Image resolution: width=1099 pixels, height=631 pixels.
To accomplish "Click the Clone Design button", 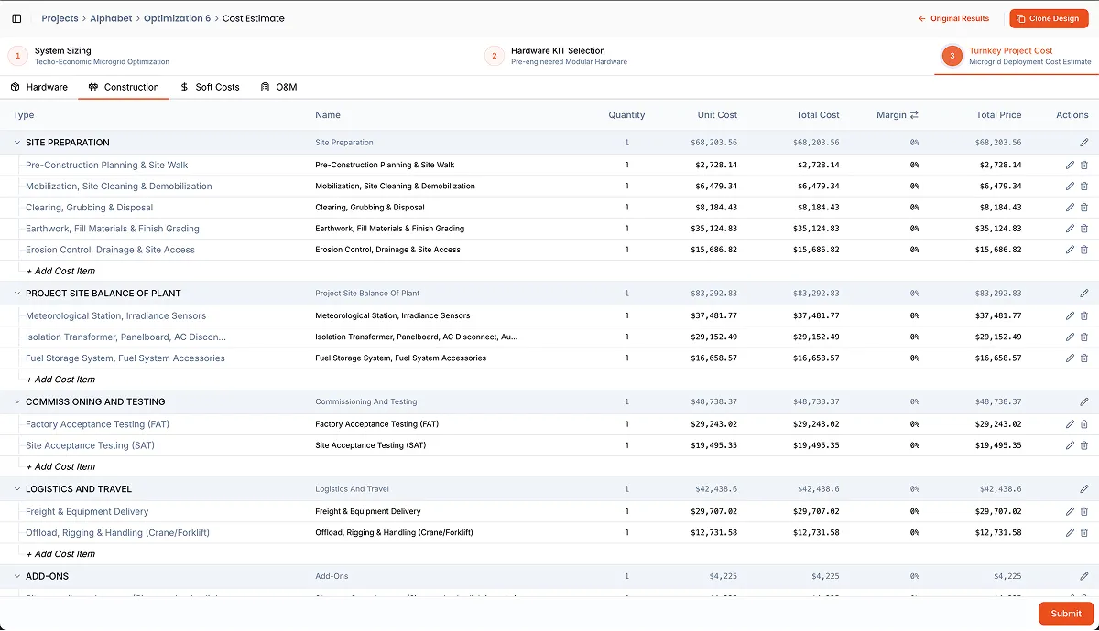I will 1049,18.
